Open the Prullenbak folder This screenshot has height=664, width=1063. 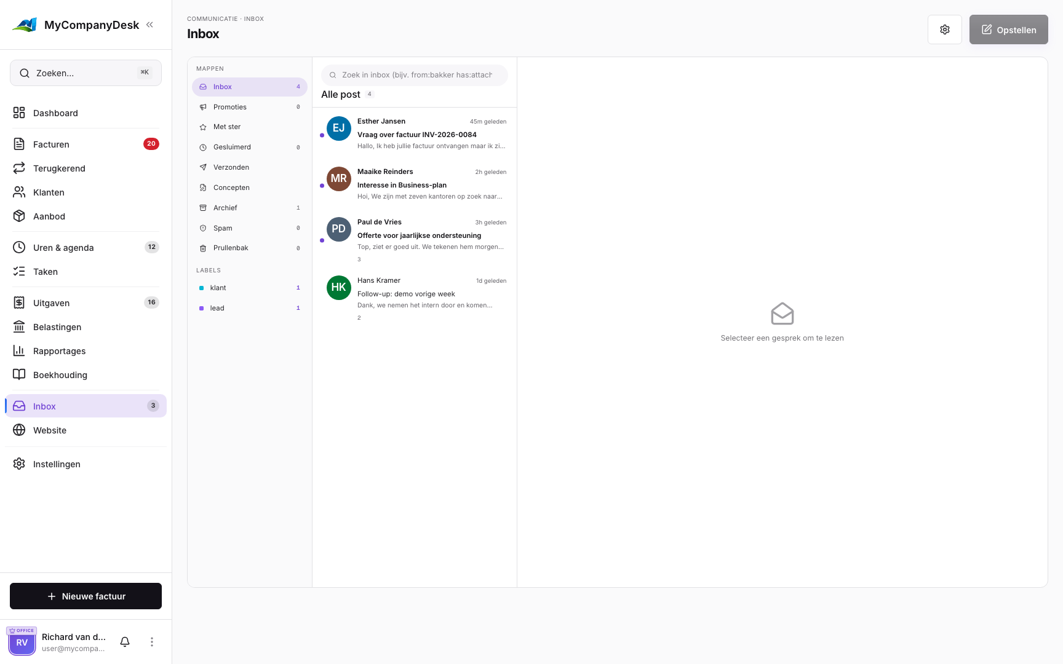[x=250, y=248]
